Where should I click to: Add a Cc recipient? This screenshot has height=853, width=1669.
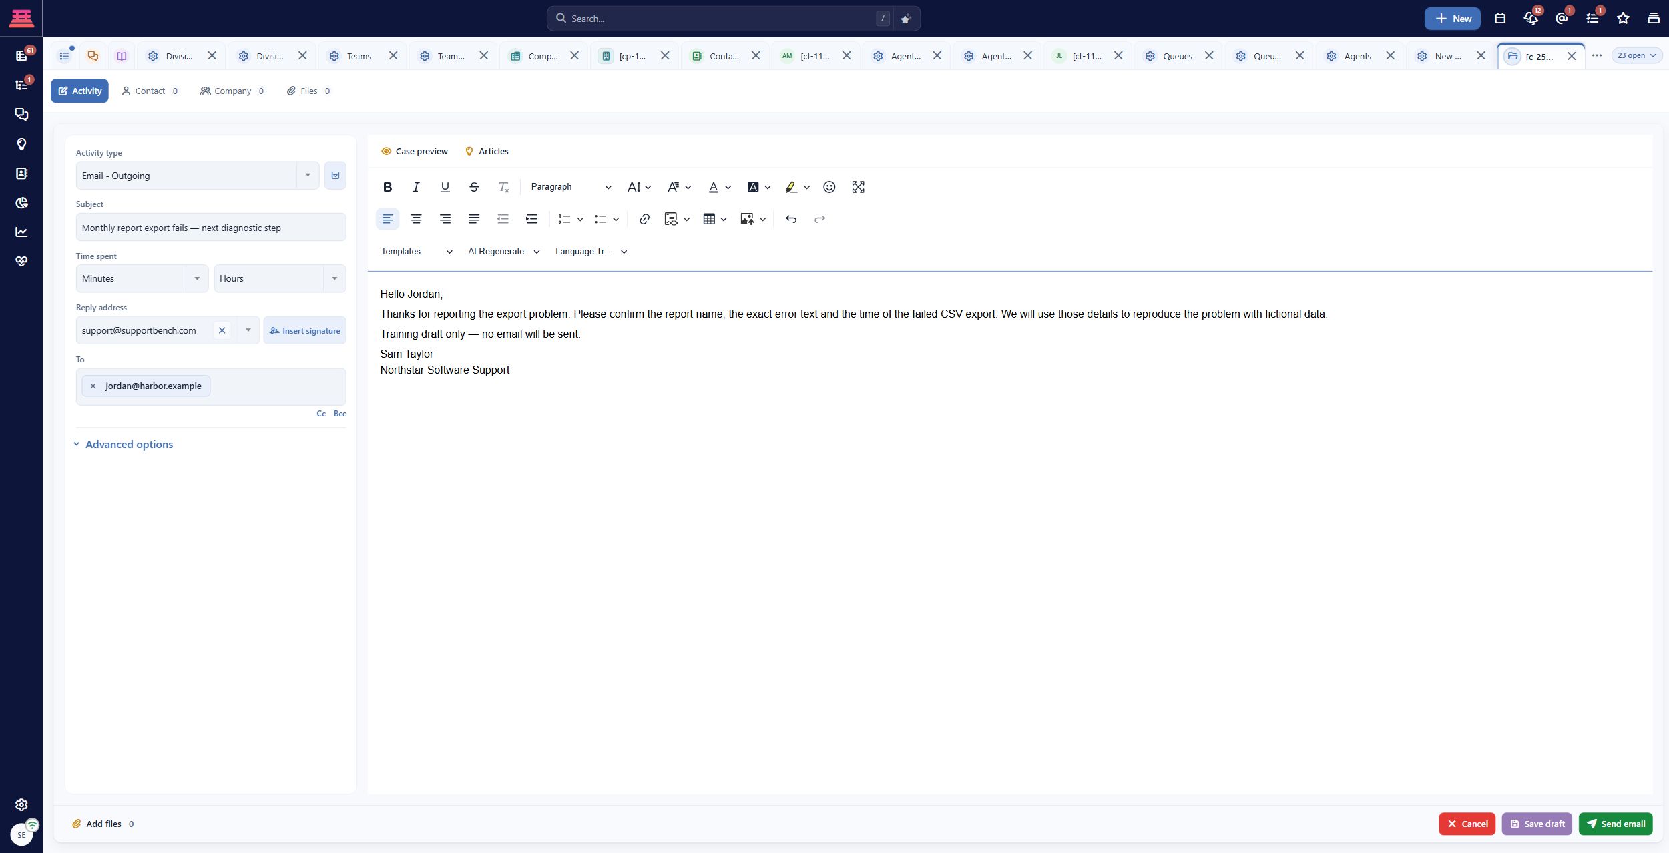321,414
